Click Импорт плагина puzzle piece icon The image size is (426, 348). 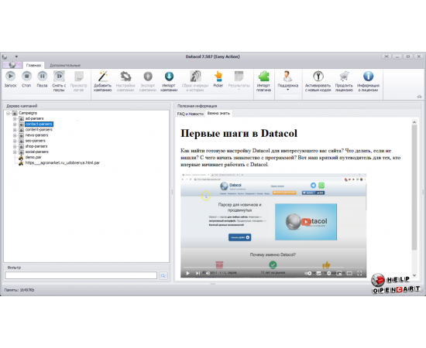coord(263,77)
